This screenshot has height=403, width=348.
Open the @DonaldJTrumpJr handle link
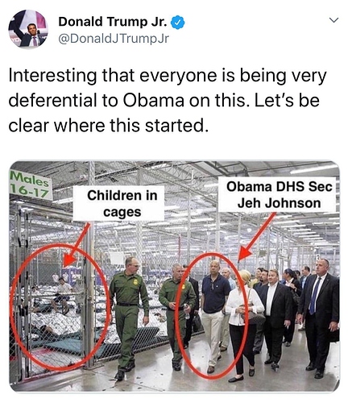point(114,39)
